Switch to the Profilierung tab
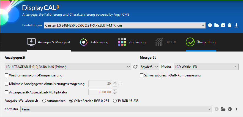 (x=132, y=42)
